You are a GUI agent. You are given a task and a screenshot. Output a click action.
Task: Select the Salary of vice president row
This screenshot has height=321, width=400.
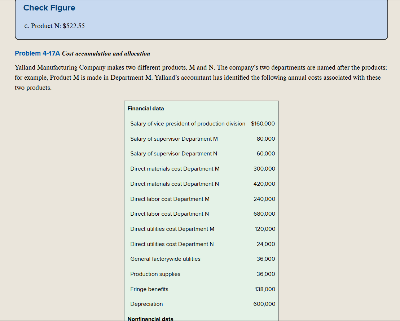click(188, 124)
